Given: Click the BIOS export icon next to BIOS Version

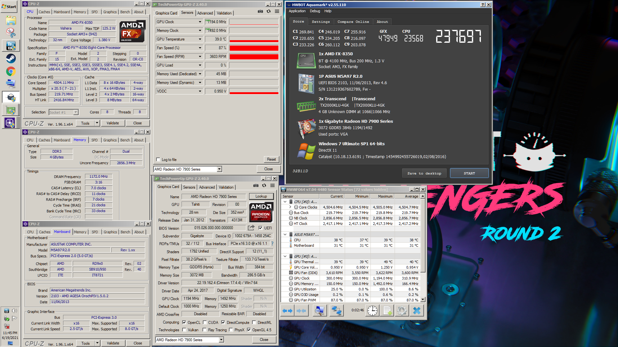Looking at the screenshot, I should pos(251,228).
